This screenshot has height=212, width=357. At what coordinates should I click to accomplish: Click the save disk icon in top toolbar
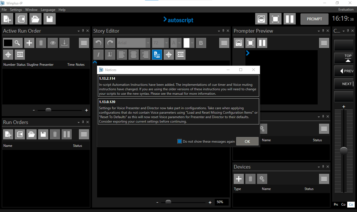[50, 19]
